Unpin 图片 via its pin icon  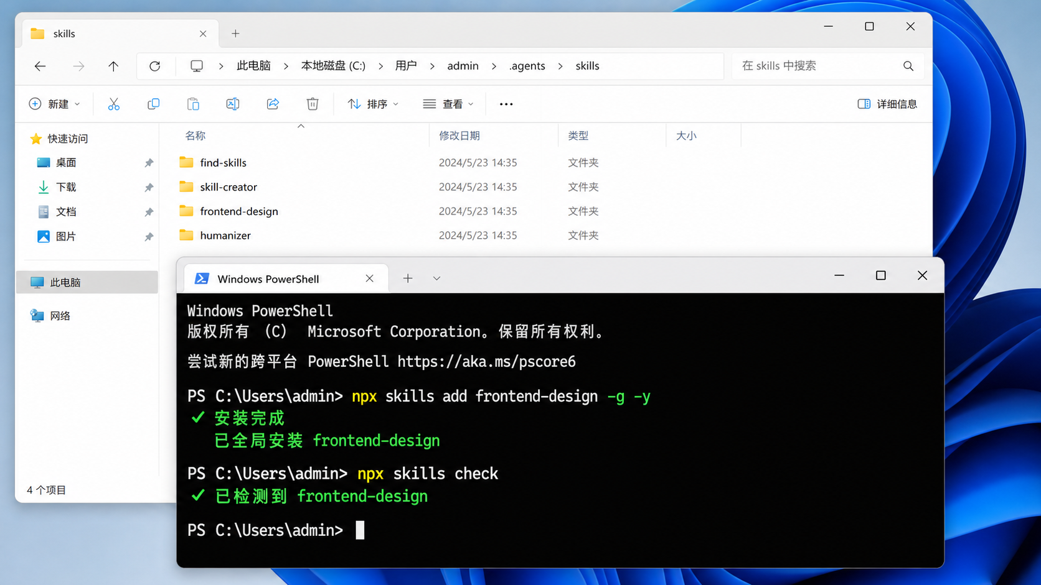[149, 236]
